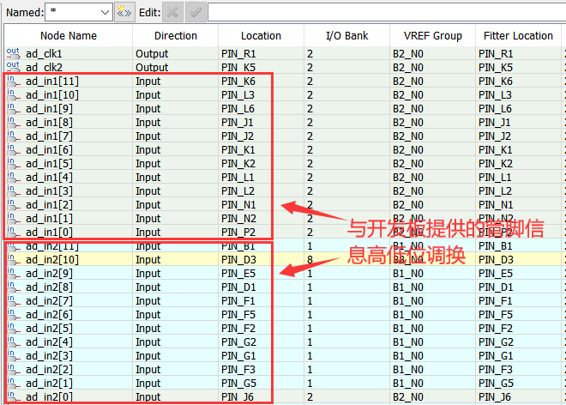Viewport: 566px width, 405px height.
Task: Select the Location cell PIN_D3
Action: [238, 260]
